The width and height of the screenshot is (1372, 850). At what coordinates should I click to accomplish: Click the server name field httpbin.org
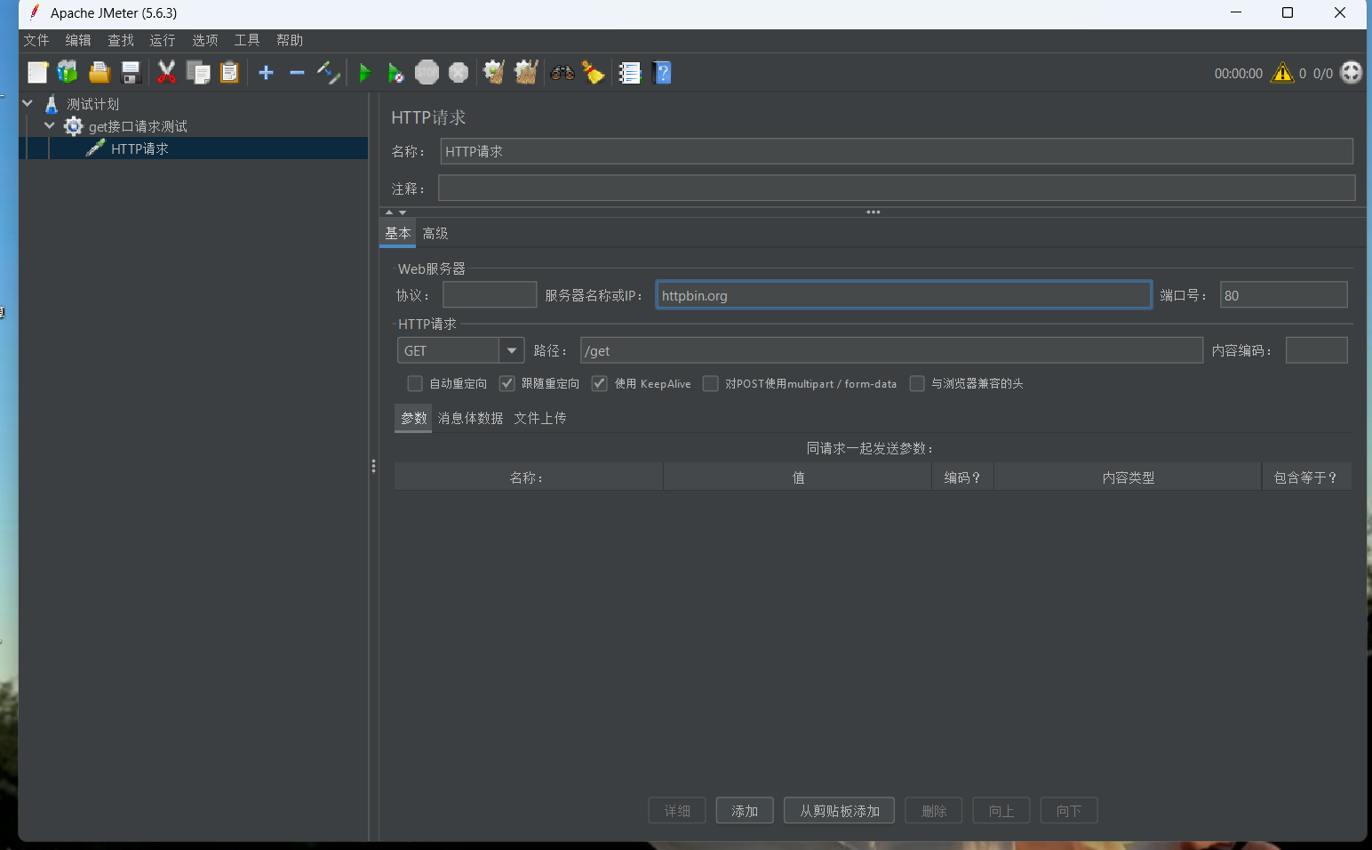(904, 295)
